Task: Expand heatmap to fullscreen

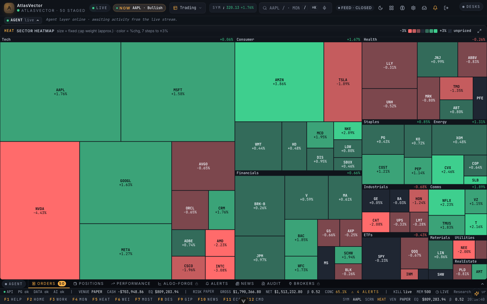Action: coord(479,31)
